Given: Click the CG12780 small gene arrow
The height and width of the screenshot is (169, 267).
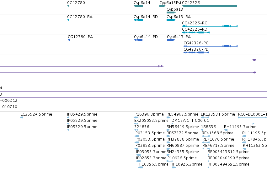Looking at the screenshot, I should coord(68,6).
